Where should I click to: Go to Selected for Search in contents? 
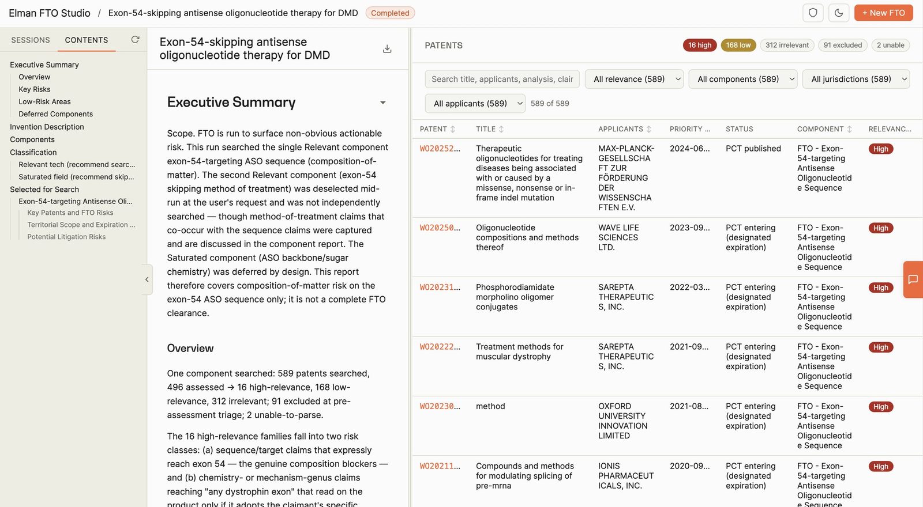(44, 189)
